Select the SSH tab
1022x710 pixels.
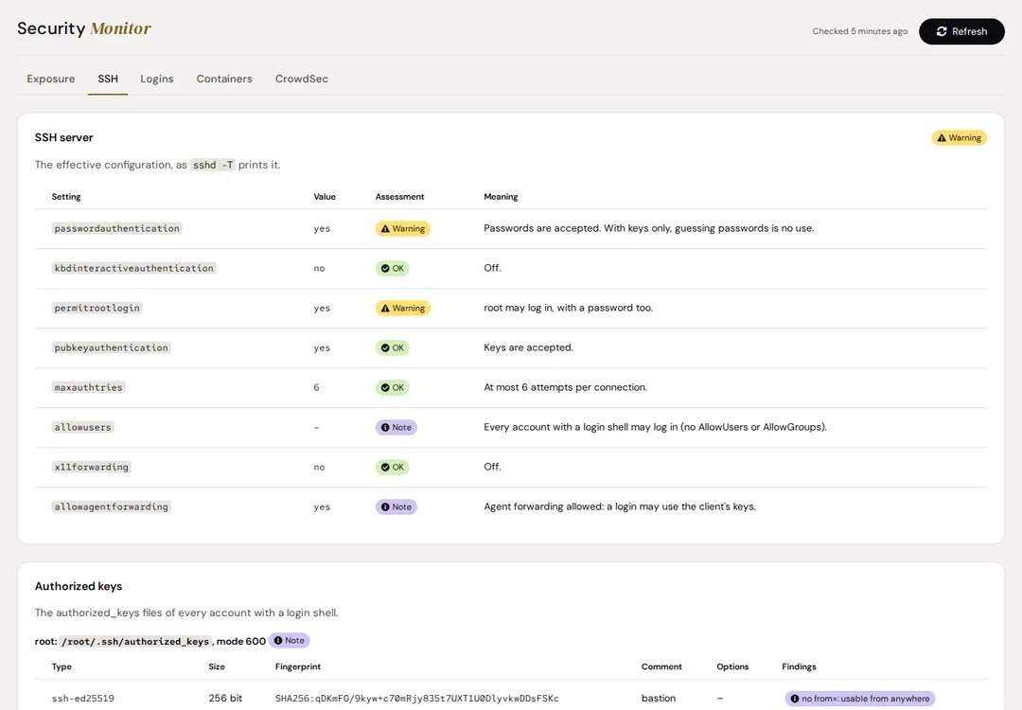[108, 79]
